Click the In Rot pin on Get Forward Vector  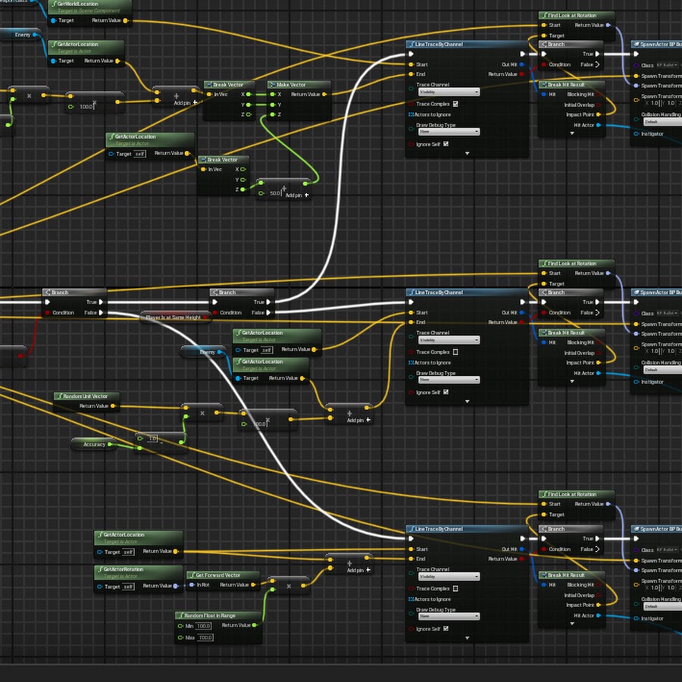coord(192,585)
